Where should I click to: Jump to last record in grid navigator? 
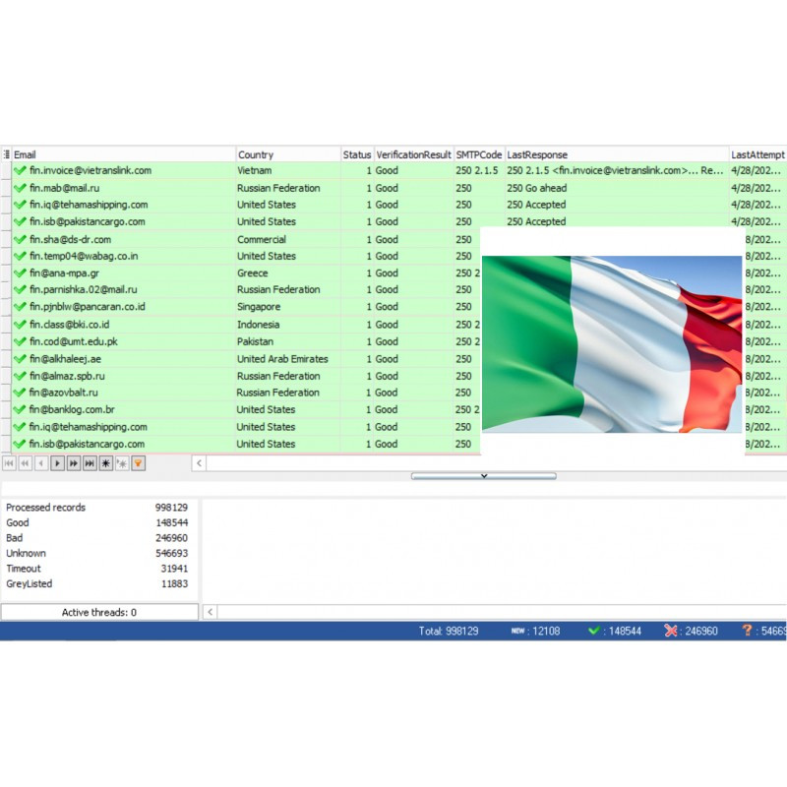(90, 463)
